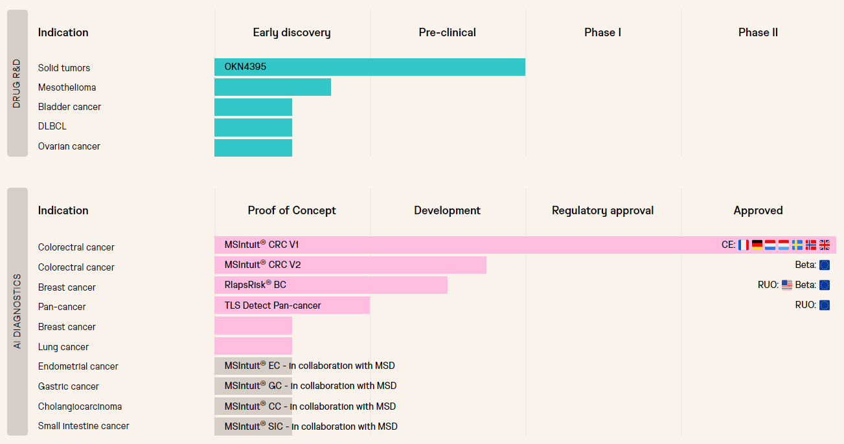Click the Norway flag in CE row
The height and width of the screenshot is (444, 844).
coord(811,245)
